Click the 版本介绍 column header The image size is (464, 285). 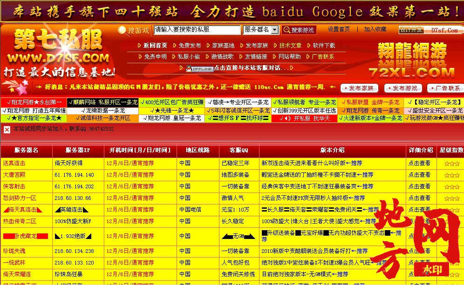coord(332,150)
